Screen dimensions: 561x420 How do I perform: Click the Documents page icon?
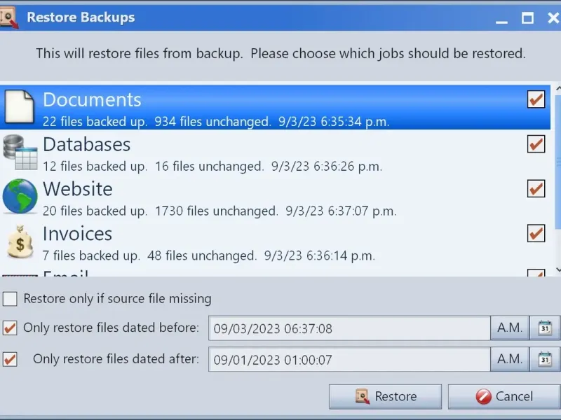[20, 108]
